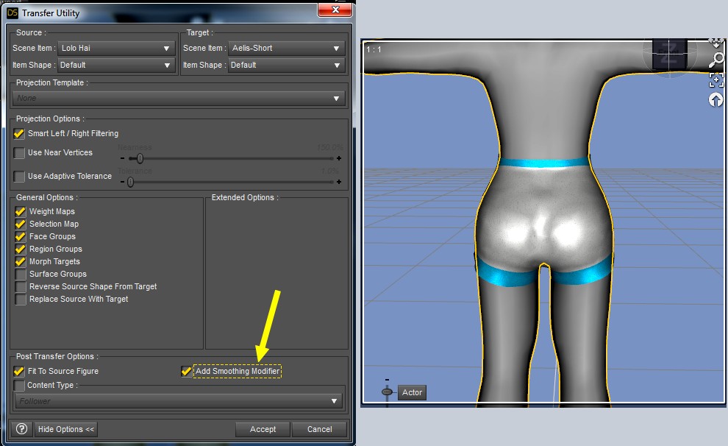Click the Tolerance slider handle
The width and height of the screenshot is (728, 446).
coord(130,182)
